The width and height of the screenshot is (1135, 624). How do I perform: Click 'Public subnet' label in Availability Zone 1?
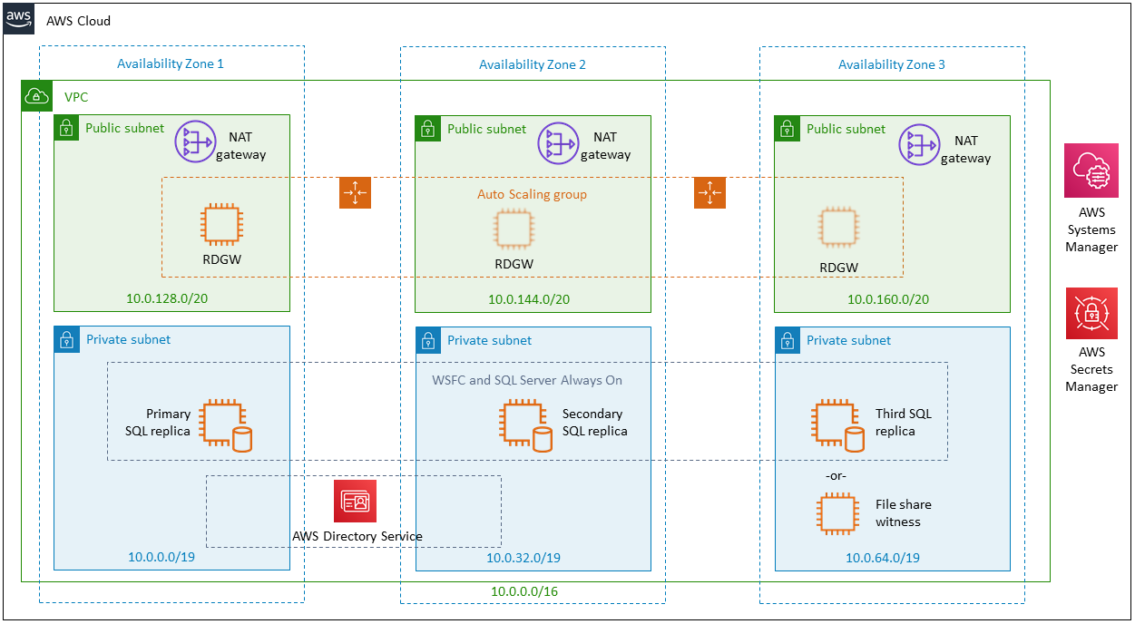(125, 128)
